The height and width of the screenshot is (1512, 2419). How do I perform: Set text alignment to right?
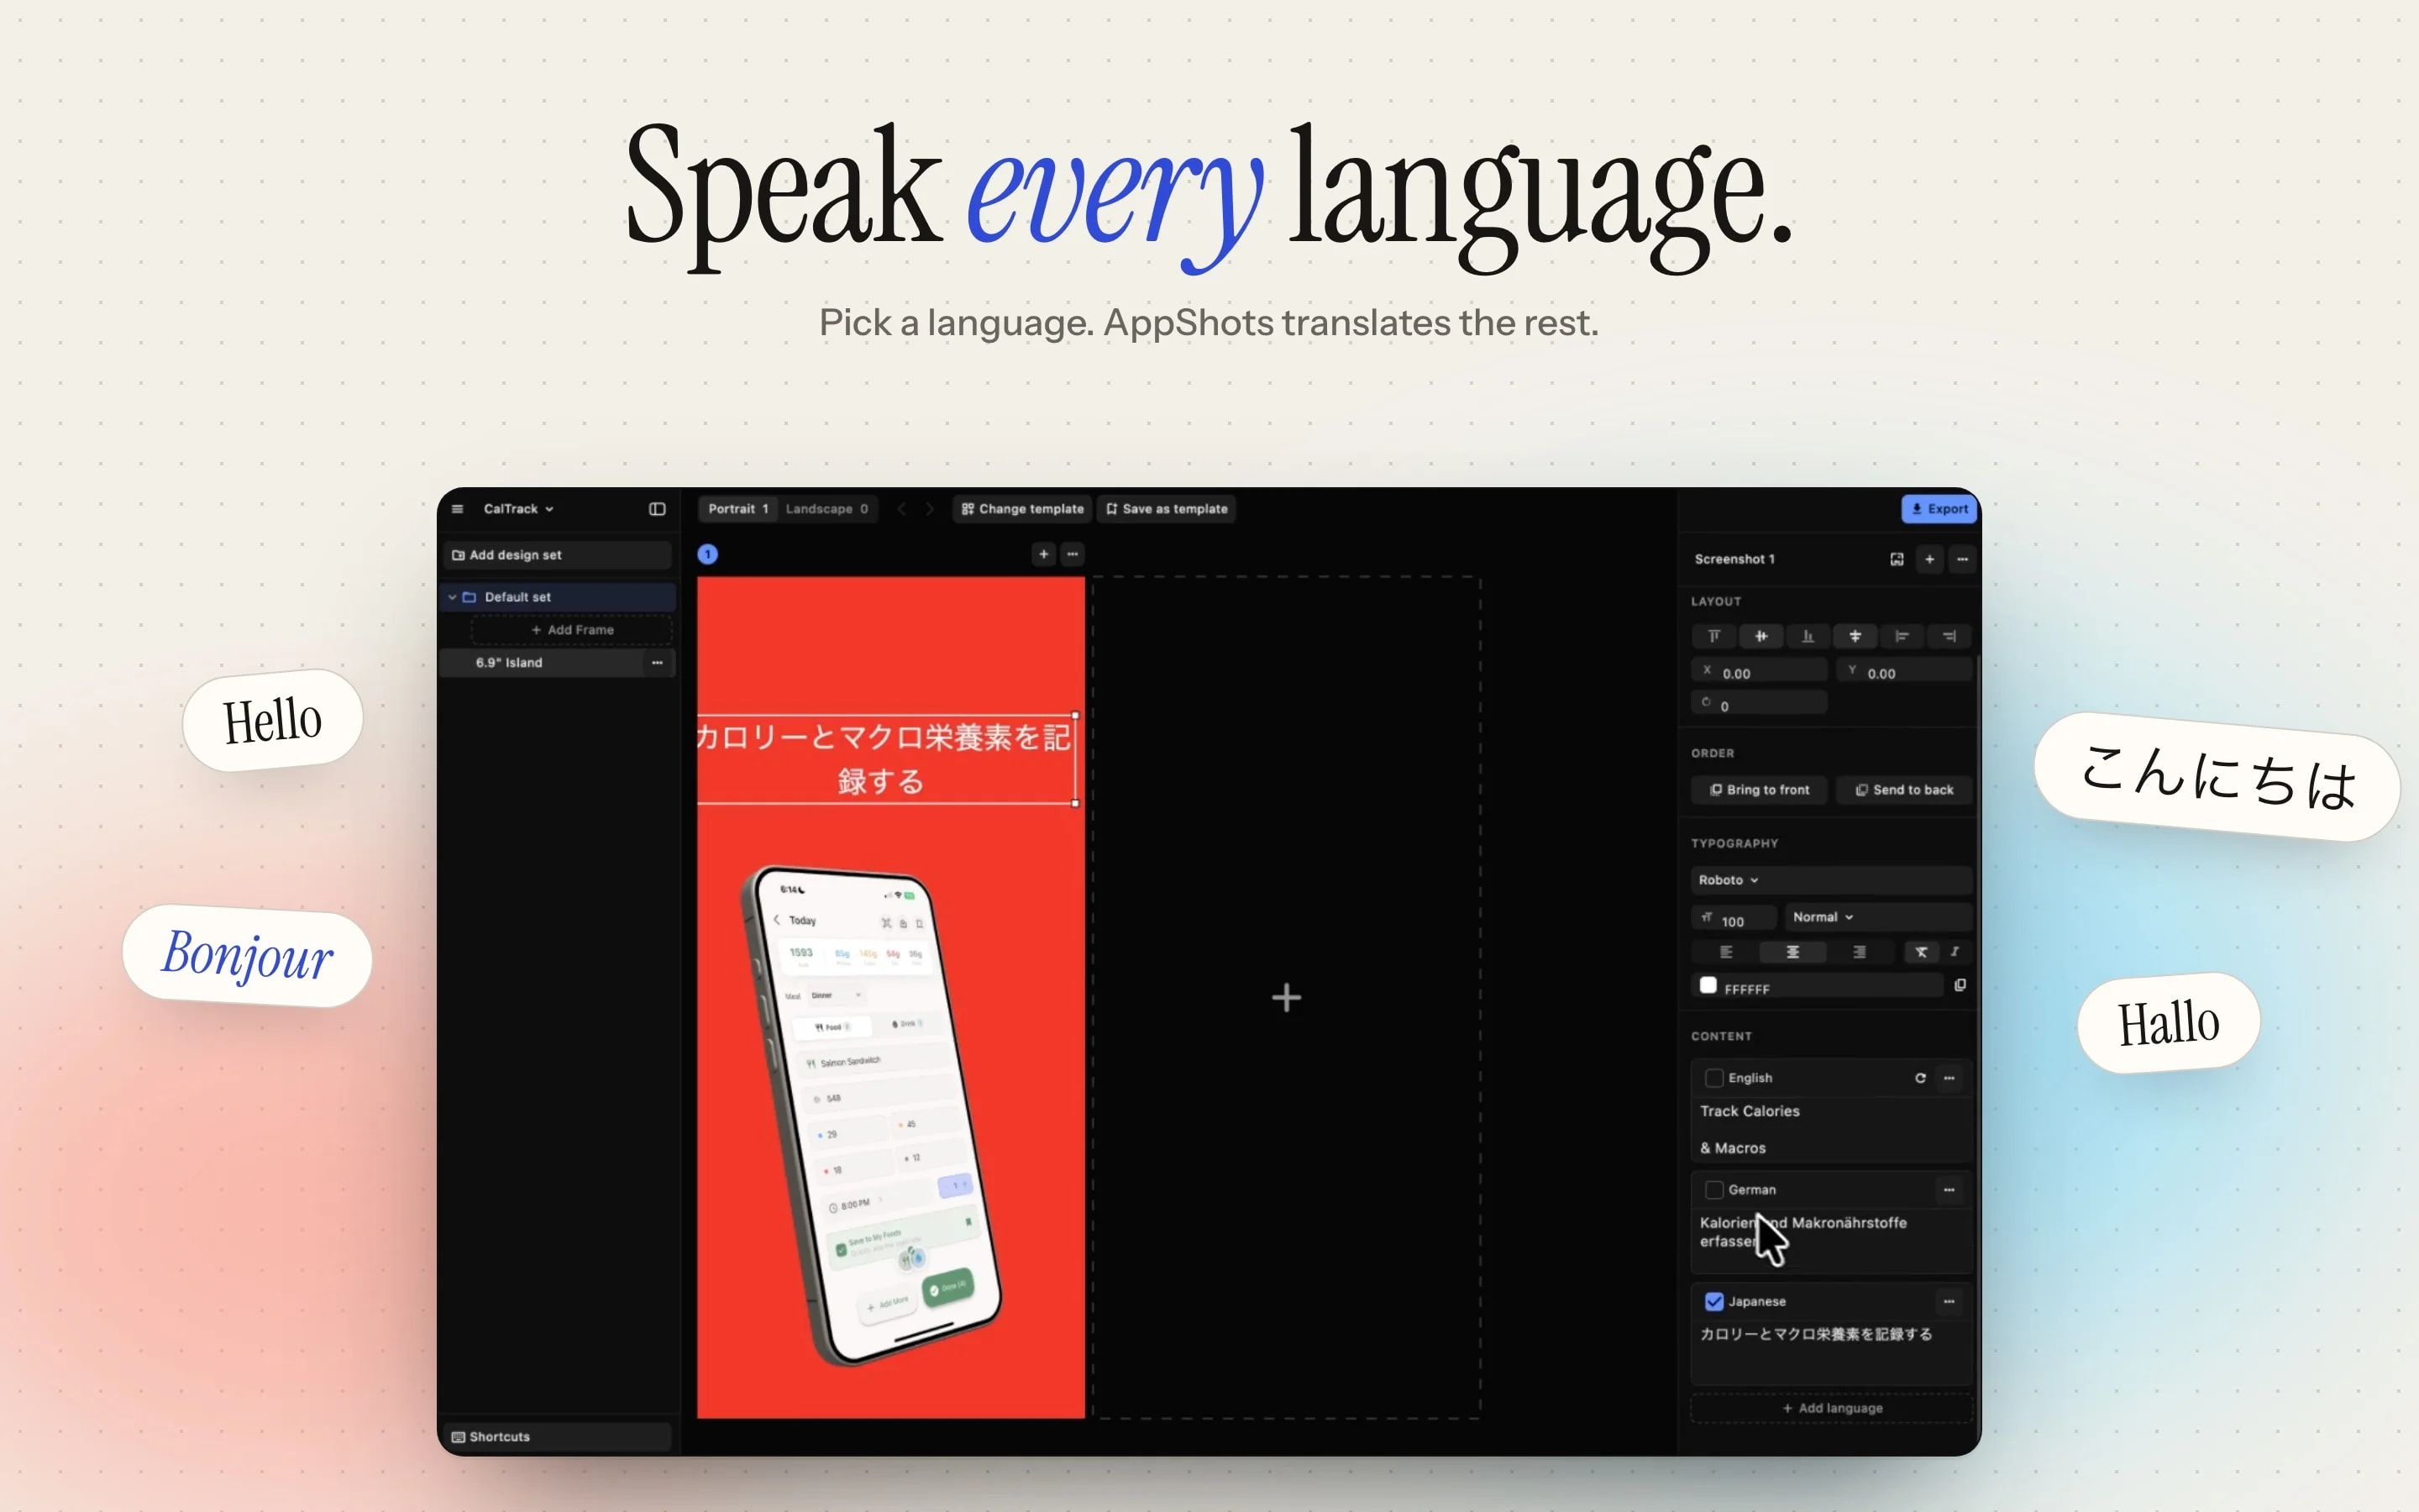pos(1860,952)
